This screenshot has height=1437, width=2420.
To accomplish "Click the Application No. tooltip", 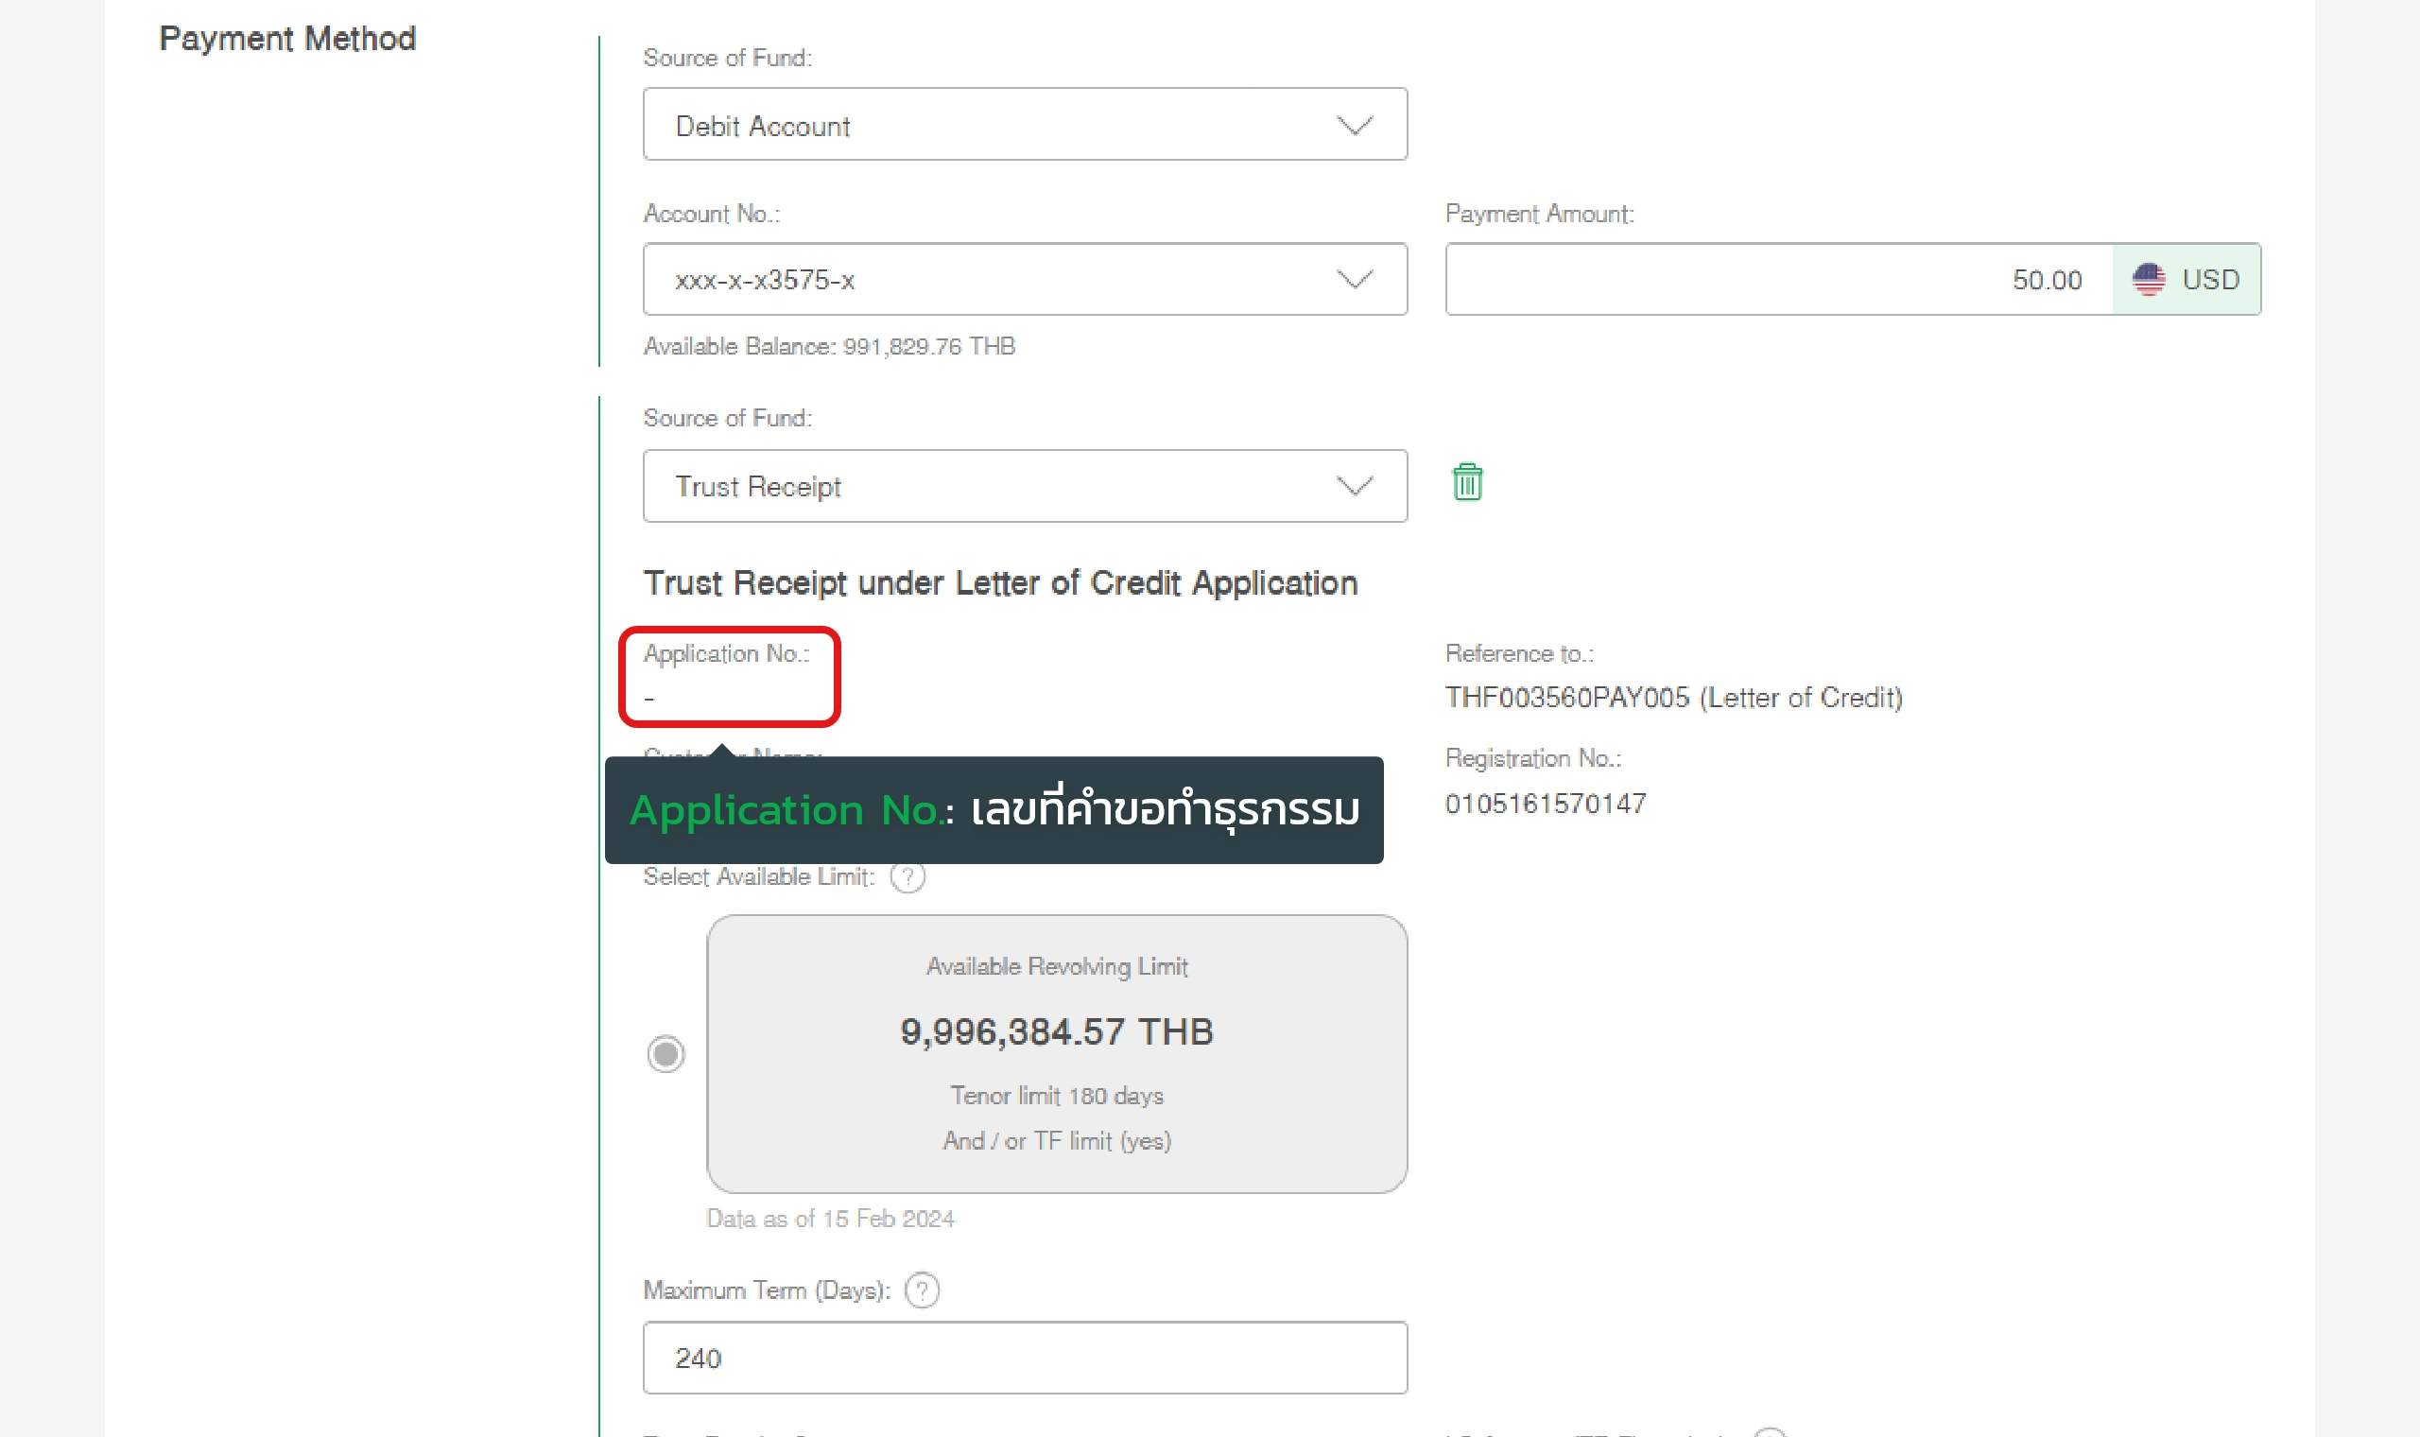I will pos(994,809).
